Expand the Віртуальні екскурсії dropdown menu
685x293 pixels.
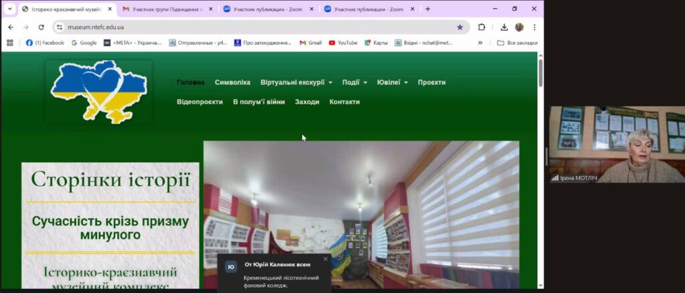(x=296, y=82)
